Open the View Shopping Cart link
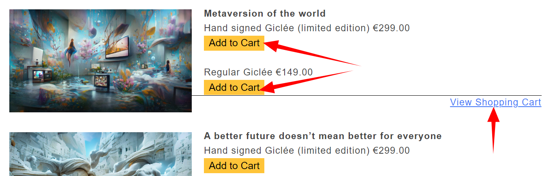The height and width of the screenshot is (176, 553). tap(495, 102)
